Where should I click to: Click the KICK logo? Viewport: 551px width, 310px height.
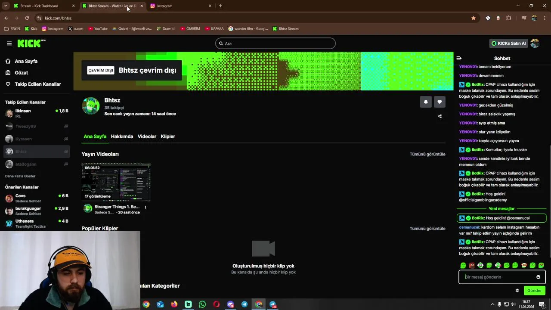click(31, 43)
